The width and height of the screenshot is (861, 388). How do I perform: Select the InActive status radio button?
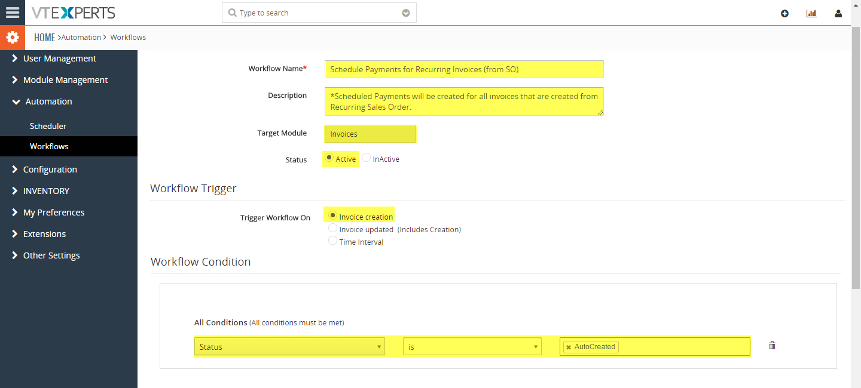366,158
